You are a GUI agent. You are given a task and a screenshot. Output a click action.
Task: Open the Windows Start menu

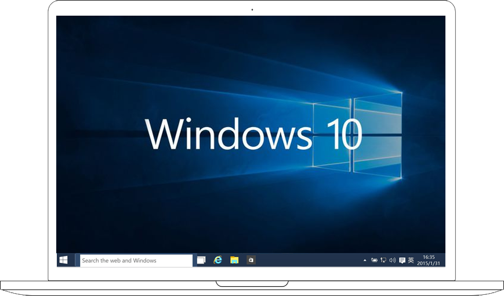[64, 260]
